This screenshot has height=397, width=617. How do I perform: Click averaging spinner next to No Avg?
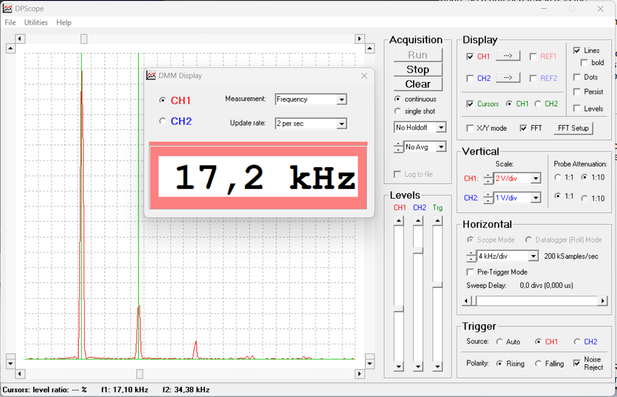tap(398, 147)
